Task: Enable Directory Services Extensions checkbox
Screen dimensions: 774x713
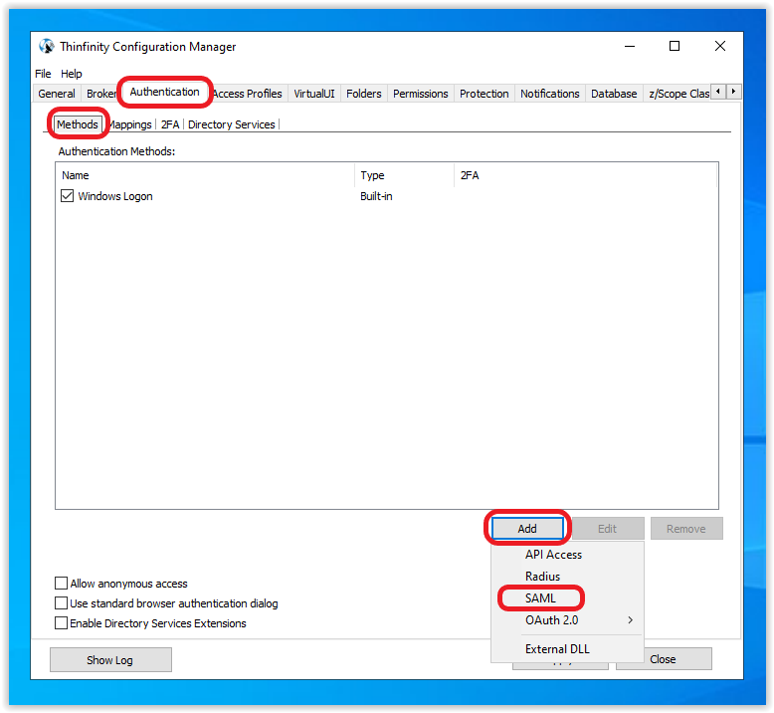Action: [62, 623]
